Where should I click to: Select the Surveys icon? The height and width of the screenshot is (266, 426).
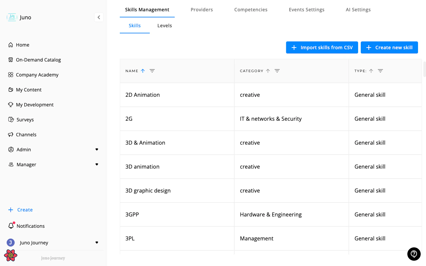pyautogui.click(x=11, y=119)
